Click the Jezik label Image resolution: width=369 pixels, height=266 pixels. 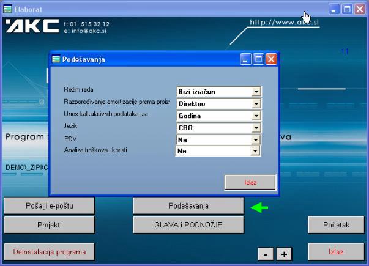tap(70, 126)
